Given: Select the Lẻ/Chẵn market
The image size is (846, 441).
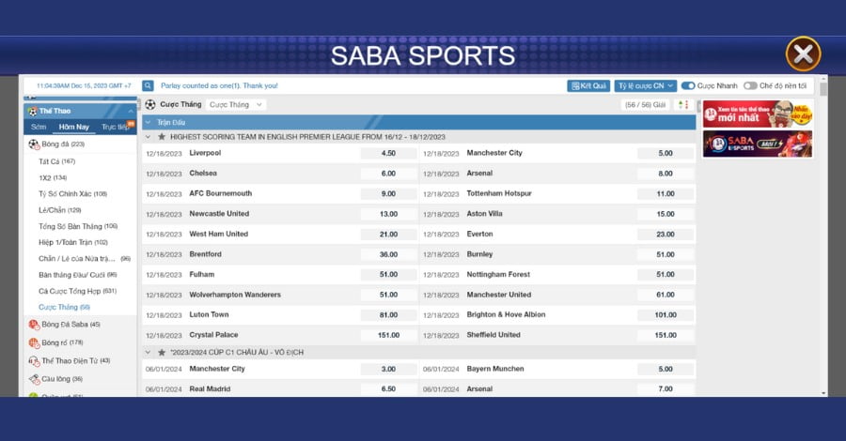Looking at the screenshot, I should coord(60,210).
